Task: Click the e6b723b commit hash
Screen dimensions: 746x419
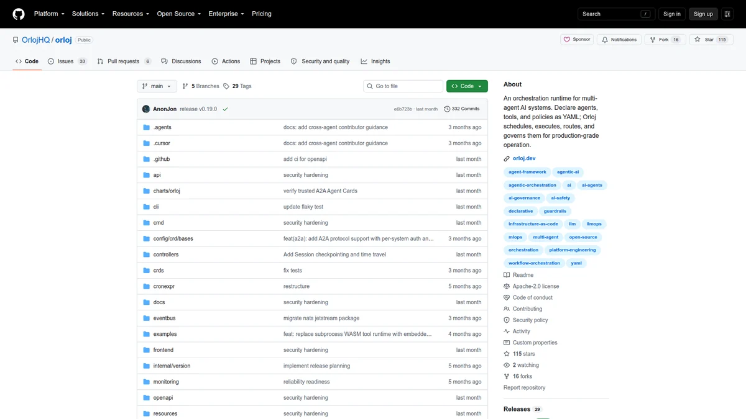Action: 403,109
